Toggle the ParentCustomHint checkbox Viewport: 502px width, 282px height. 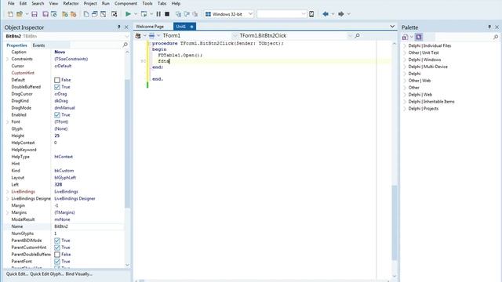57,248
